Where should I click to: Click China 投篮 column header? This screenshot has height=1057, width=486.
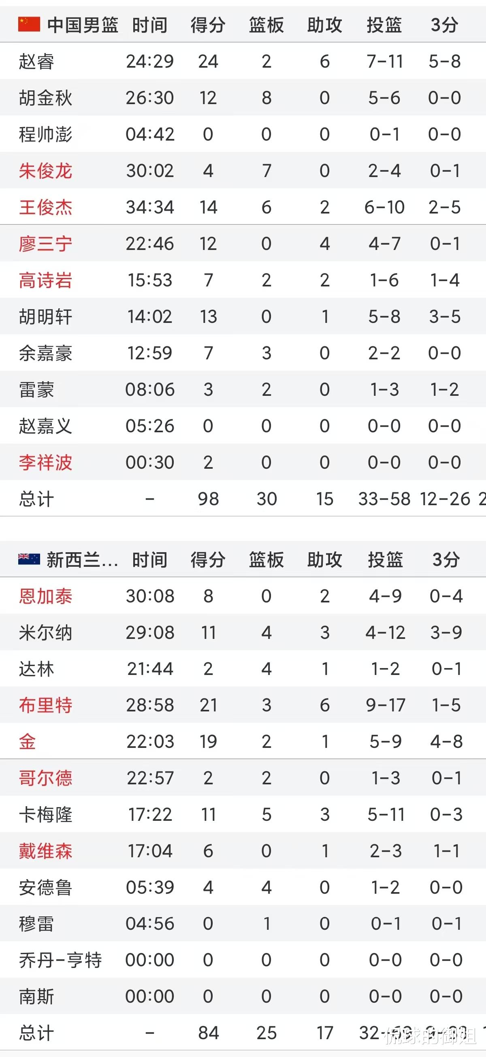coord(384,25)
